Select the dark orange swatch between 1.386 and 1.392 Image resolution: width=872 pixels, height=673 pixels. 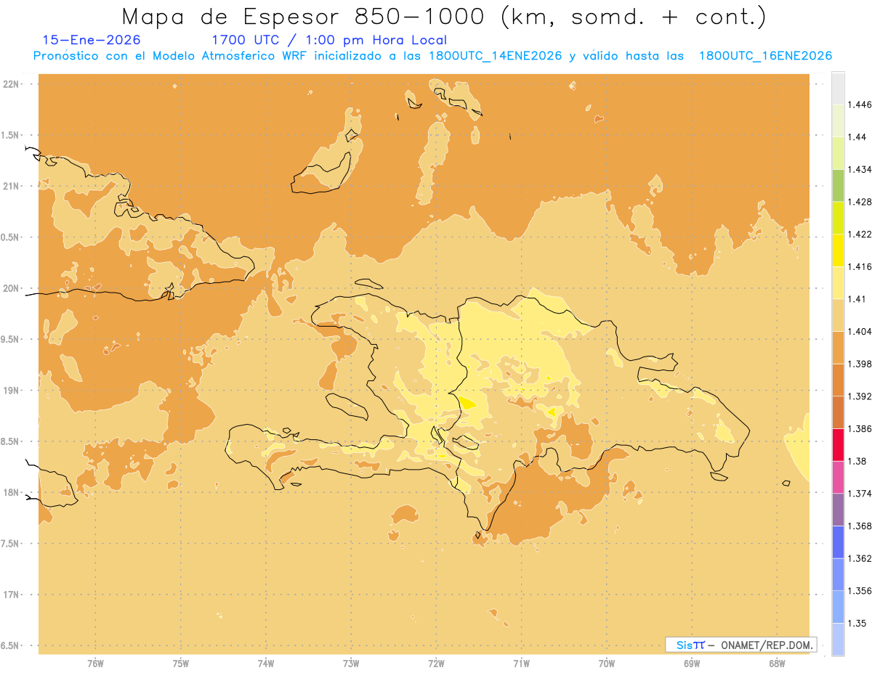tap(838, 412)
